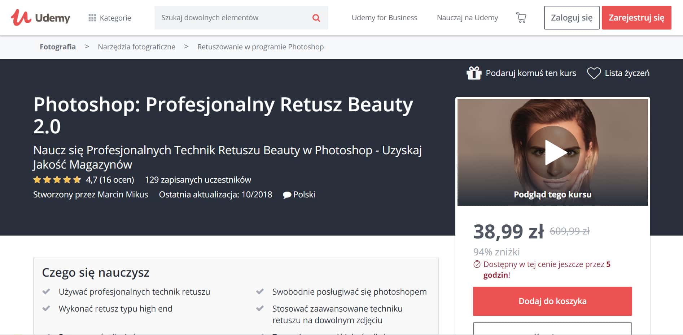Click the timer clock icon near offer
Screen dimensions: 683x335
(x=477, y=264)
